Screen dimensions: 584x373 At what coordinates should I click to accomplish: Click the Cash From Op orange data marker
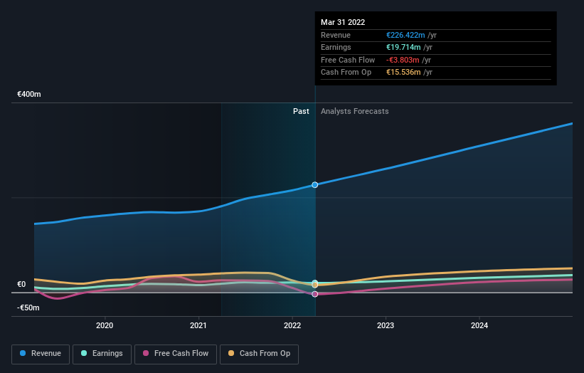314,285
